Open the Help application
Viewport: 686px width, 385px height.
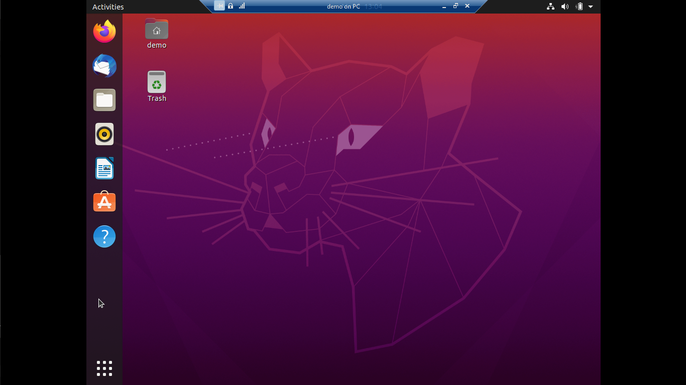[x=104, y=236]
